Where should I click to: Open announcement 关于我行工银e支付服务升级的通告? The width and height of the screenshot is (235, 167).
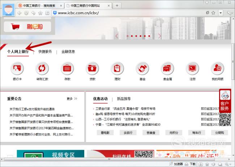tap(32, 109)
